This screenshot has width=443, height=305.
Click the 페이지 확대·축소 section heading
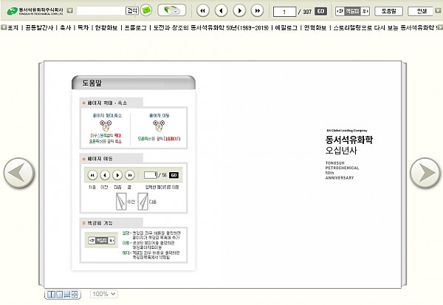point(111,103)
